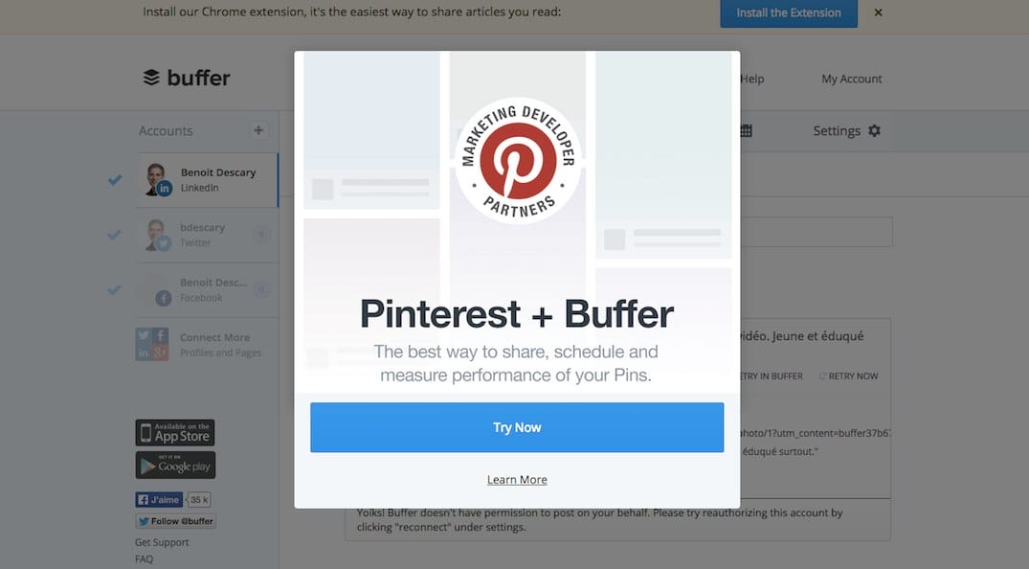This screenshot has height=569, width=1029.
Task: Follow the Learn More link
Action: pyautogui.click(x=517, y=480)
